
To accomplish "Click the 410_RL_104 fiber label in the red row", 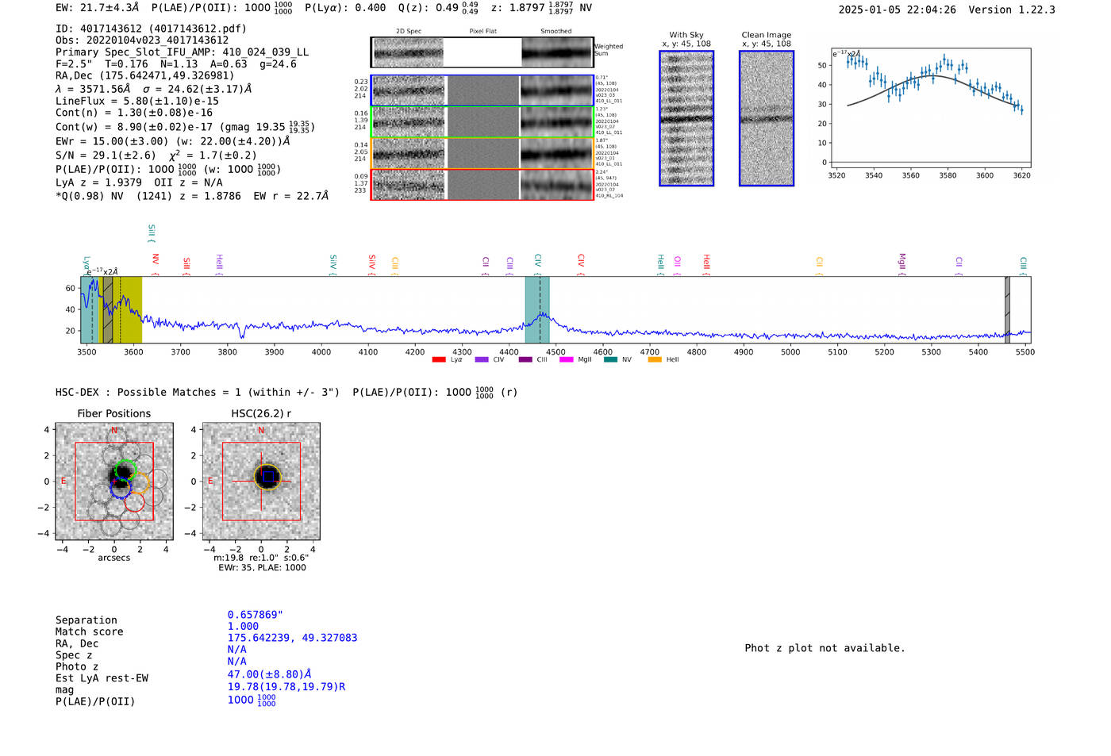I will coord(609,195).
